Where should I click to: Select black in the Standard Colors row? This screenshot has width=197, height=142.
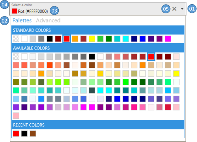[x=50, y=39]
